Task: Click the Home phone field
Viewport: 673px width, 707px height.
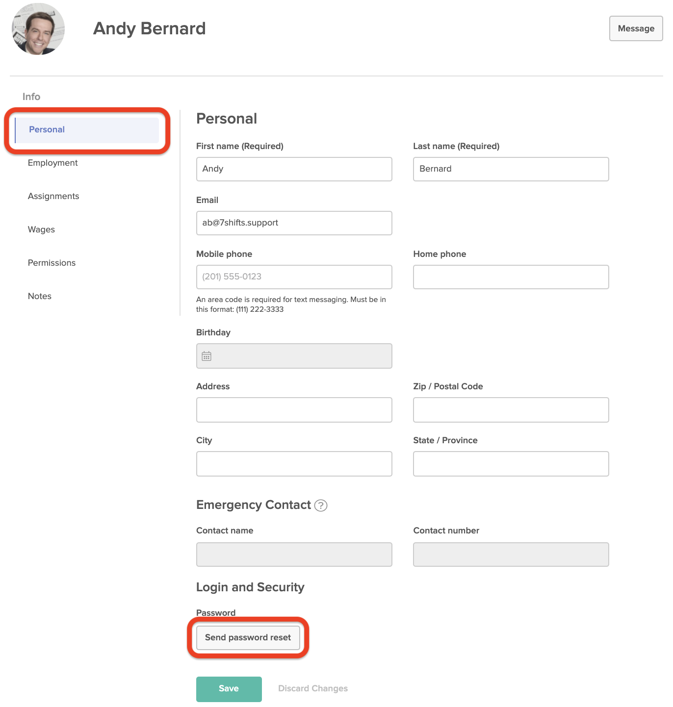Action: (511, 277)
